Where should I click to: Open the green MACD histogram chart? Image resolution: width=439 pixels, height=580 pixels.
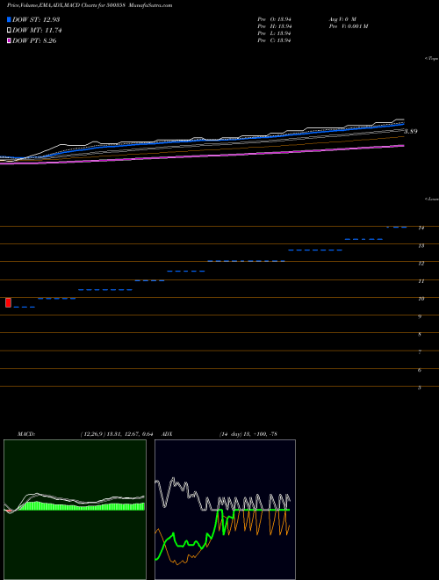pyautogui.click(x=75, y=510)
